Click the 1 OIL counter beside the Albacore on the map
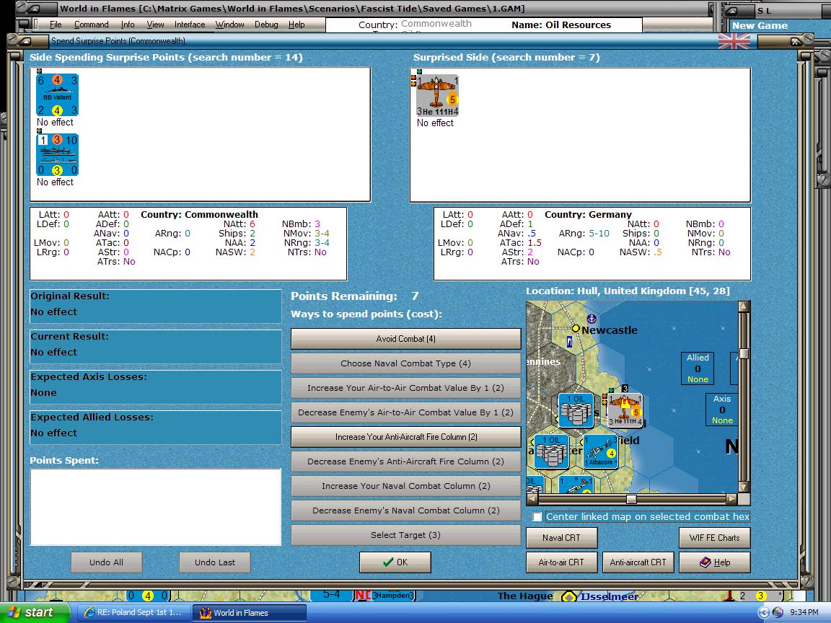This screenshot has width=831, height=623. point(551,451)
